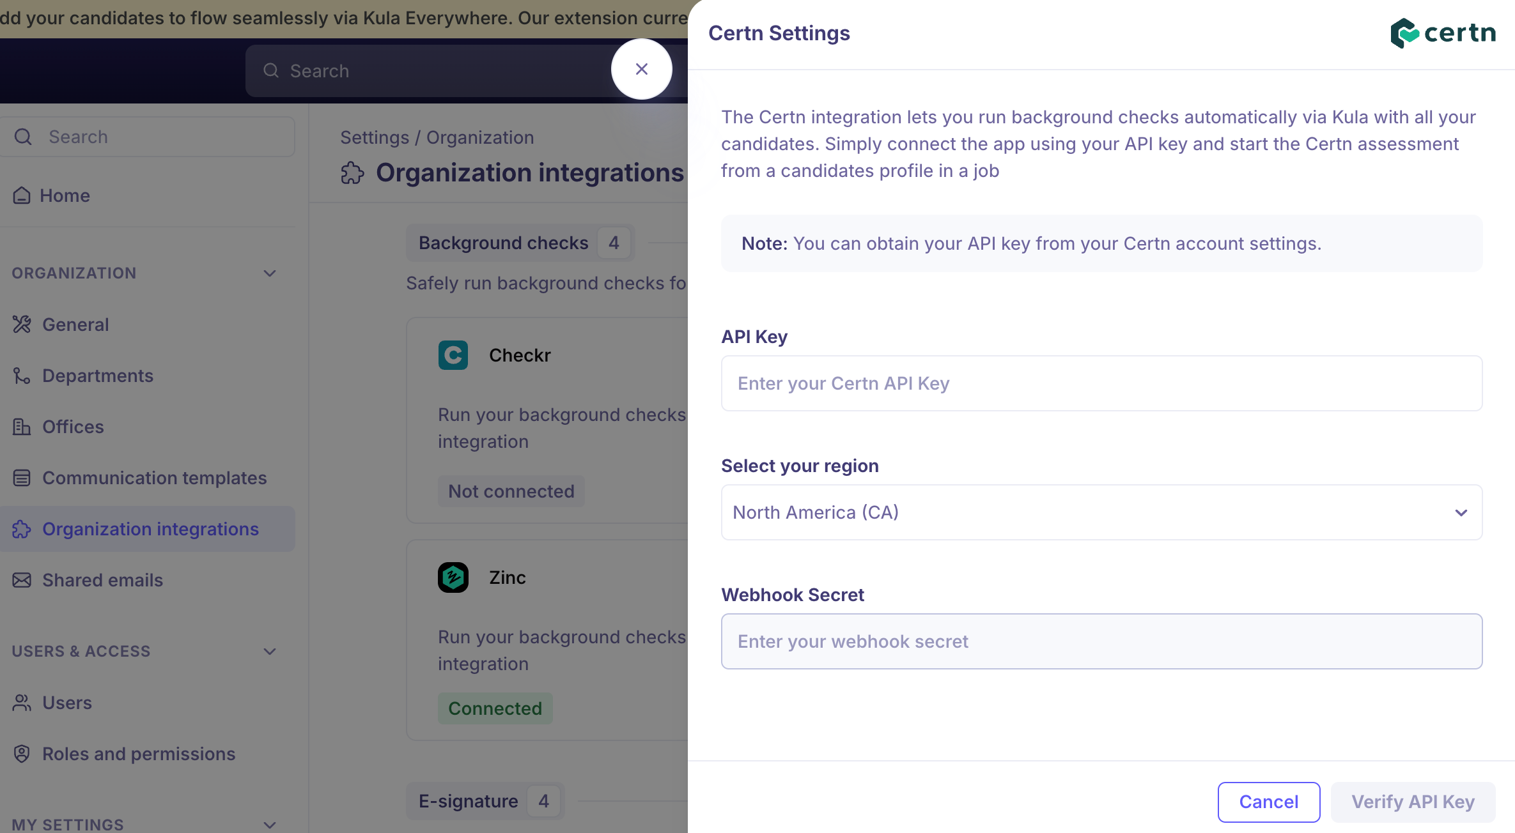Click the Certn Settings panel title
This screenshot has height=833, width=1515.
779,33
